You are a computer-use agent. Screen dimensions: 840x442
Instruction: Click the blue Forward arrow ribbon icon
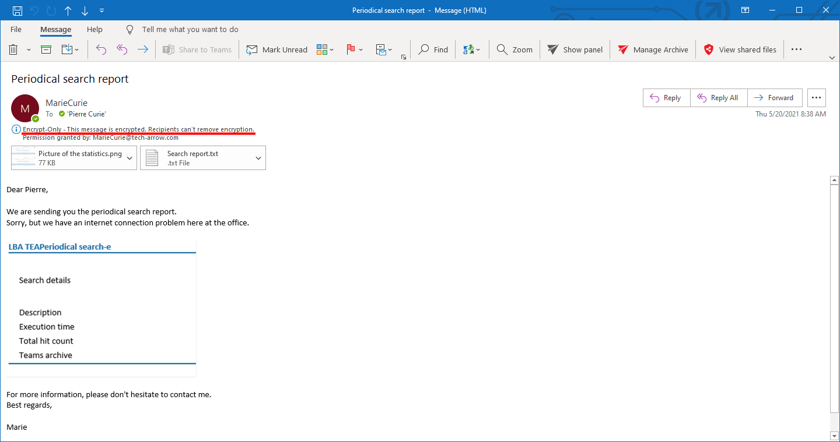143,49
